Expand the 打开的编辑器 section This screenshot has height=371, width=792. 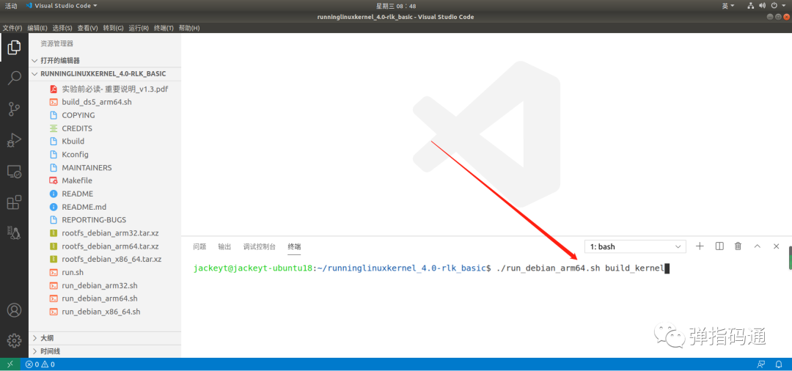tap(60, 61)
